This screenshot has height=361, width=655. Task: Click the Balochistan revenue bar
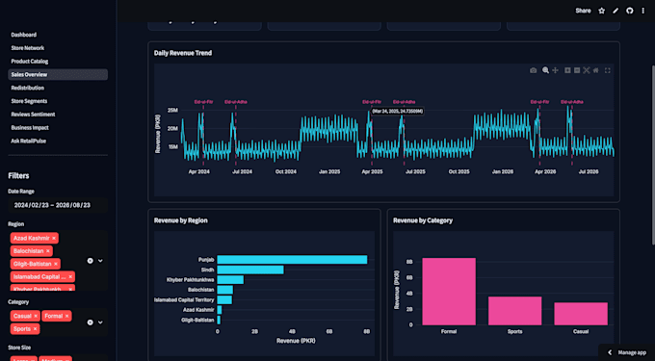pos(225,290)
